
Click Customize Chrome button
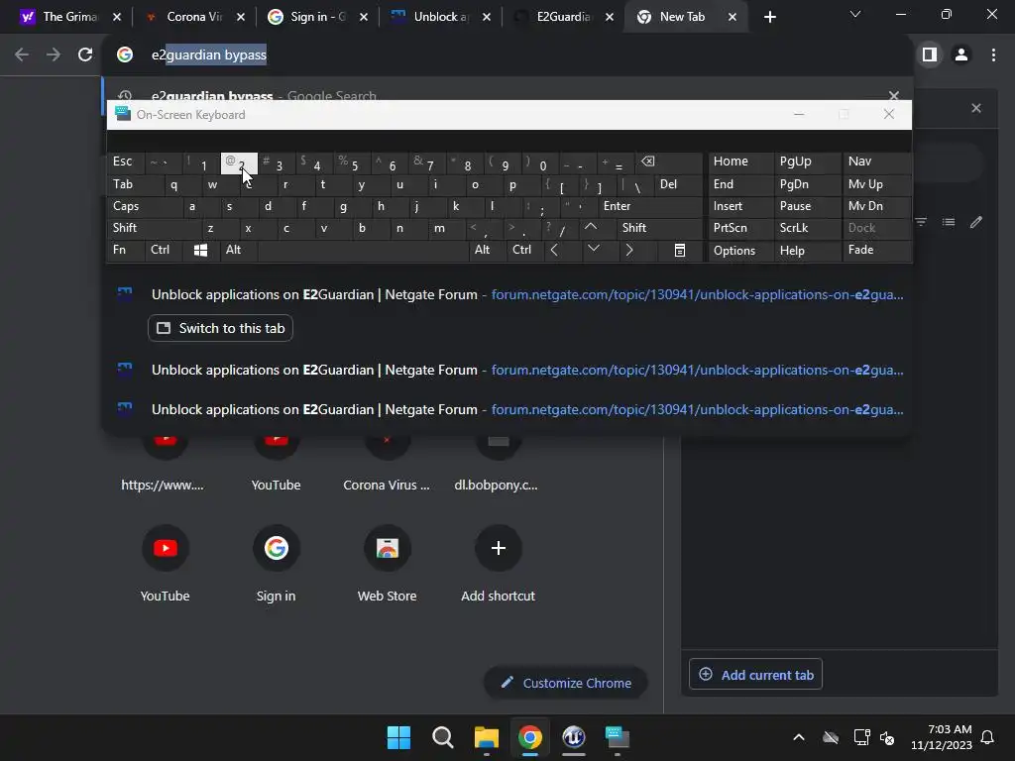click(566, 684)
